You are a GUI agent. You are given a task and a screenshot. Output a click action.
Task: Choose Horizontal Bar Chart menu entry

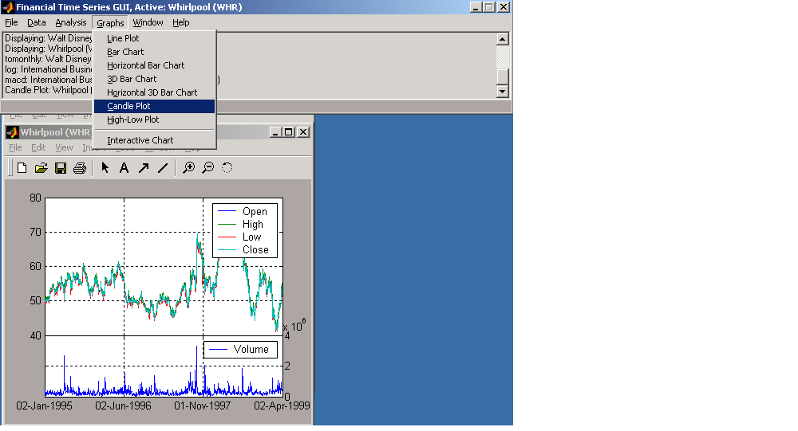(x=154, y=65)
